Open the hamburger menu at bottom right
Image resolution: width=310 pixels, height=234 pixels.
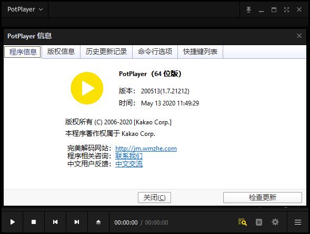(298, 222)
